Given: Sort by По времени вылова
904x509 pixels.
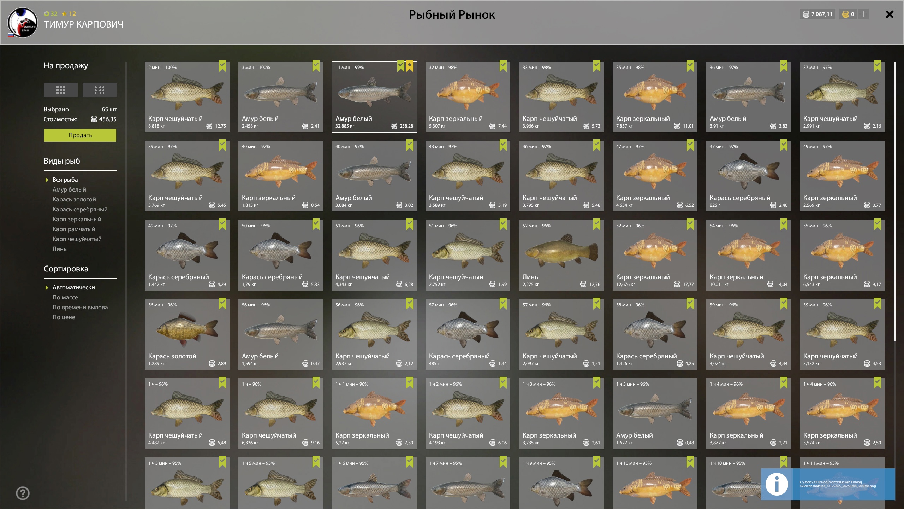Looking at the screenshot, I should 80,307.
